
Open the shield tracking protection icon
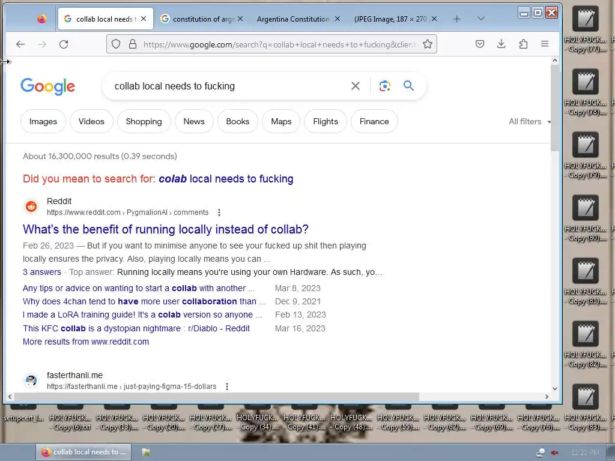(x=116, y=44)
